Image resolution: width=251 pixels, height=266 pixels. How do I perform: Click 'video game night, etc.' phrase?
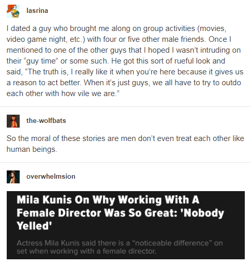[x=46, y=39]
